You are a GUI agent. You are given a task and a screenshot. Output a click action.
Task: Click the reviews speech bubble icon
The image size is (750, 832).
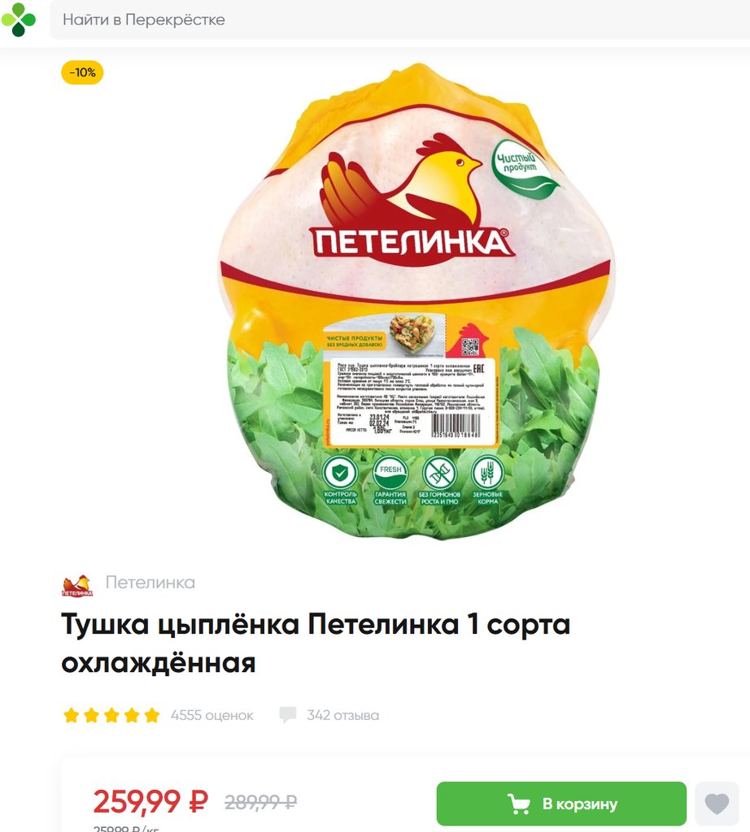click(288, 715)
